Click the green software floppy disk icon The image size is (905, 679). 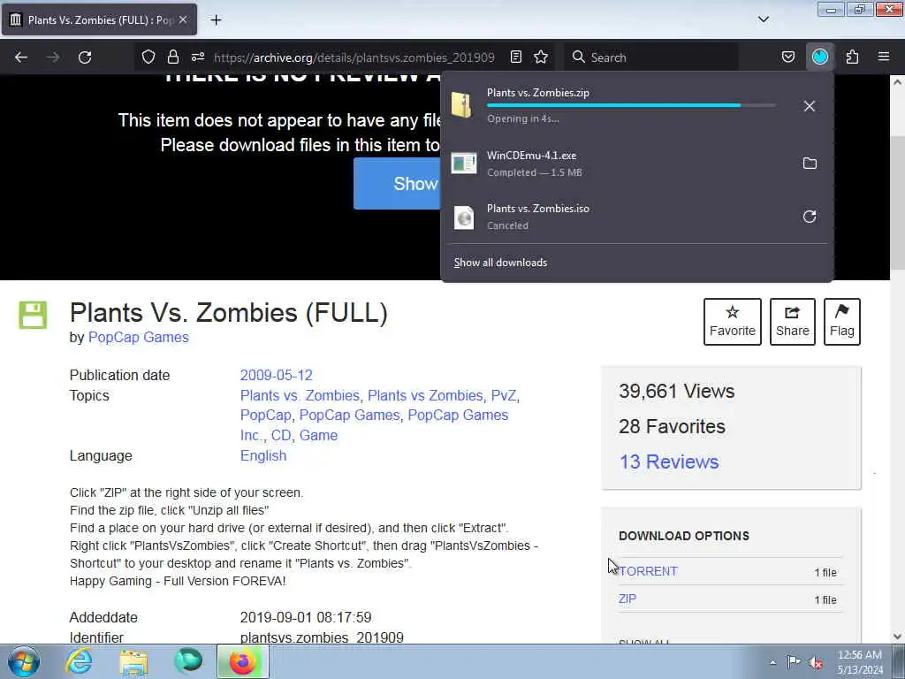tap(33, 316)
